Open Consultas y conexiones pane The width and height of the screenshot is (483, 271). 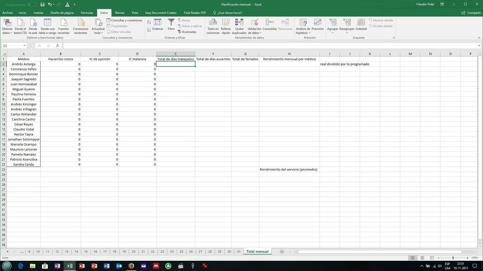pos(124,20)
